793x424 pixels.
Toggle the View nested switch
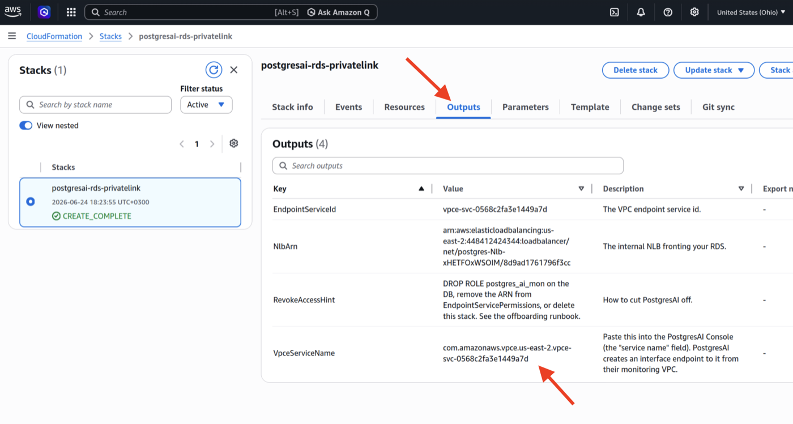[26, 126]
